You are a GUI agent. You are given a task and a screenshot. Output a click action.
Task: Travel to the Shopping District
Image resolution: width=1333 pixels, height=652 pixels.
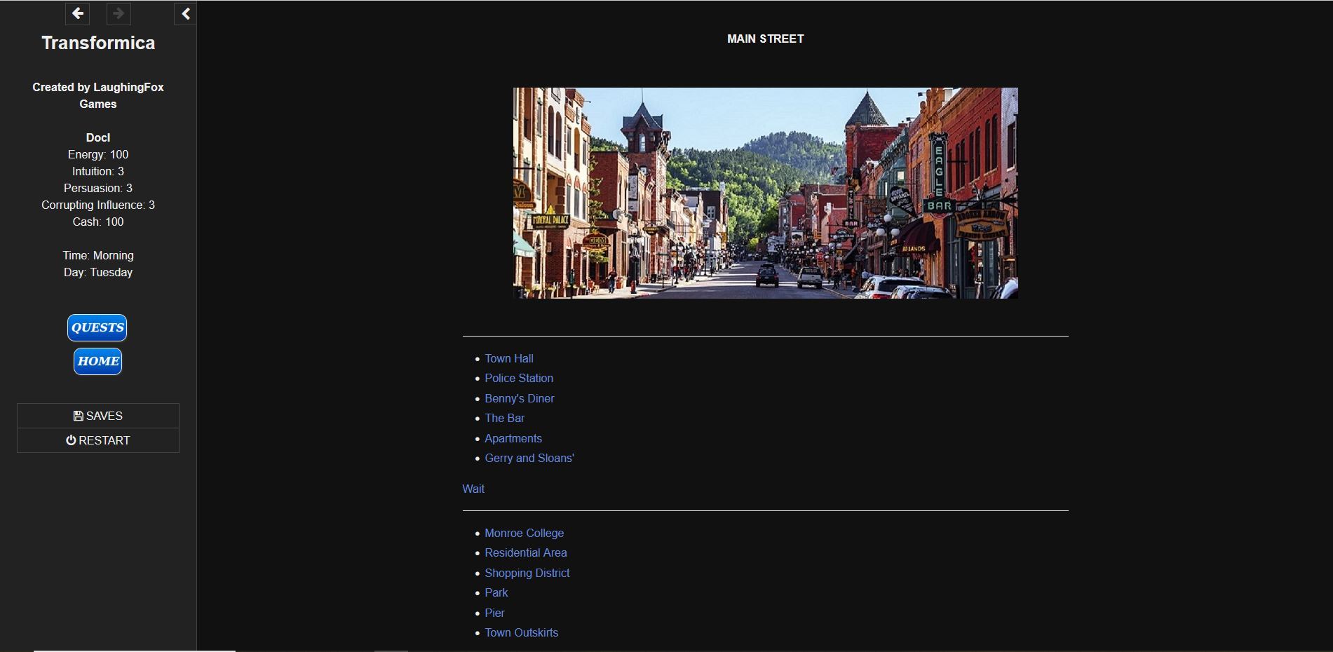[527, 573]
